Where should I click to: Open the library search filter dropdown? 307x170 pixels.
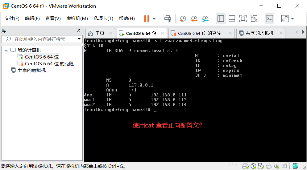pos(79,39)
